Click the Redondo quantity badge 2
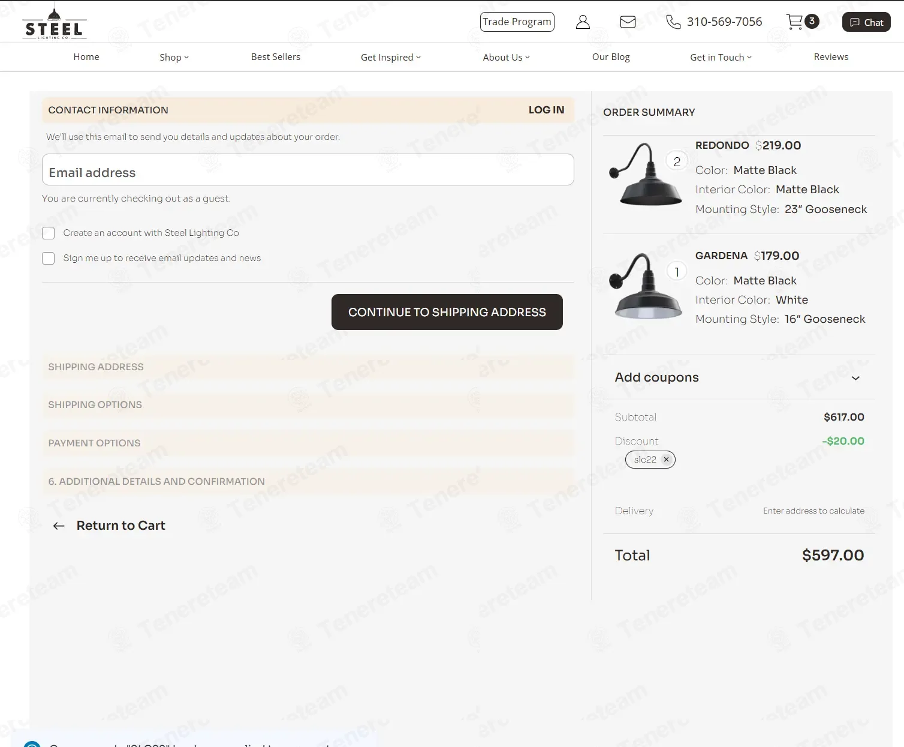The image size is (904, 747). (677, 161)
